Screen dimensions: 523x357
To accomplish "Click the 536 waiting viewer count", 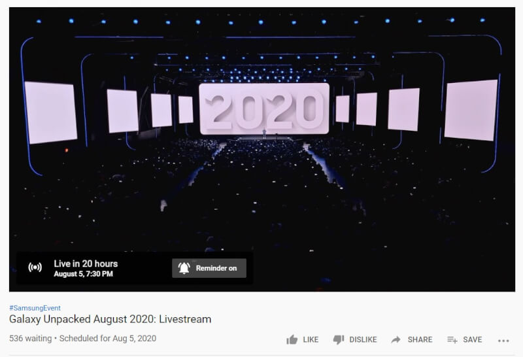I will coord(30,338).
